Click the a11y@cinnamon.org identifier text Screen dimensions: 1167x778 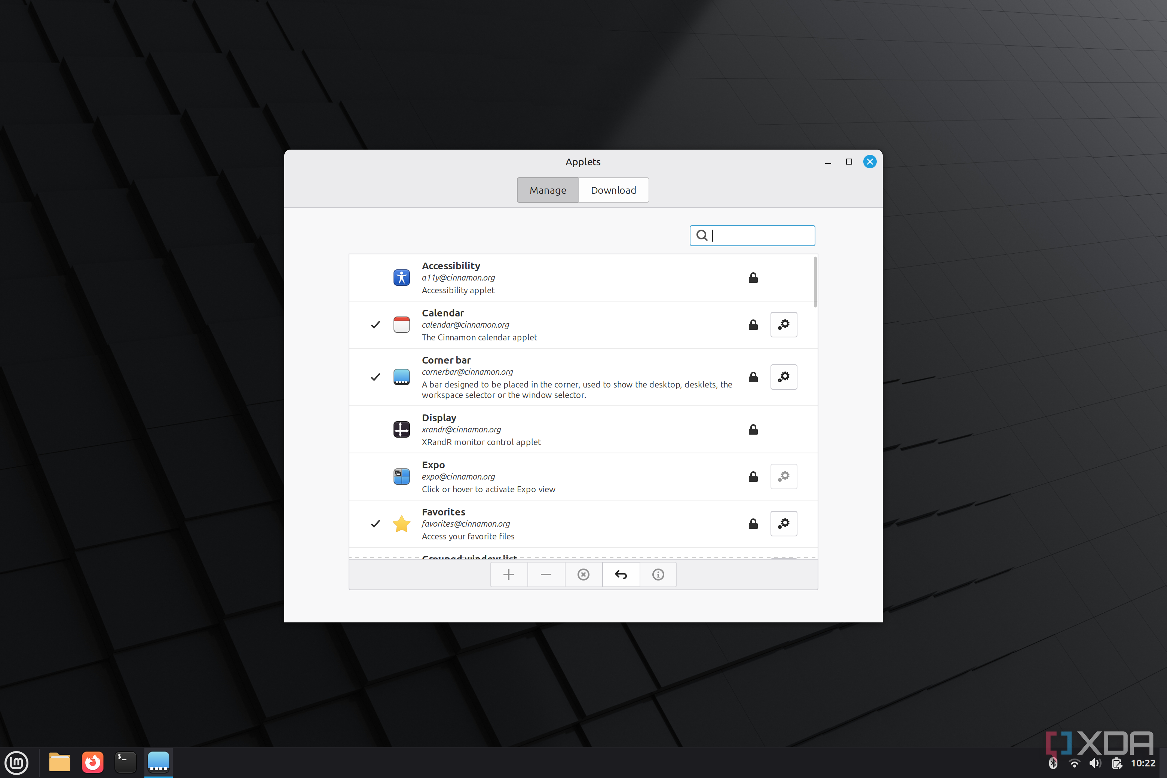pyautogui.click(x=459, y=278)
